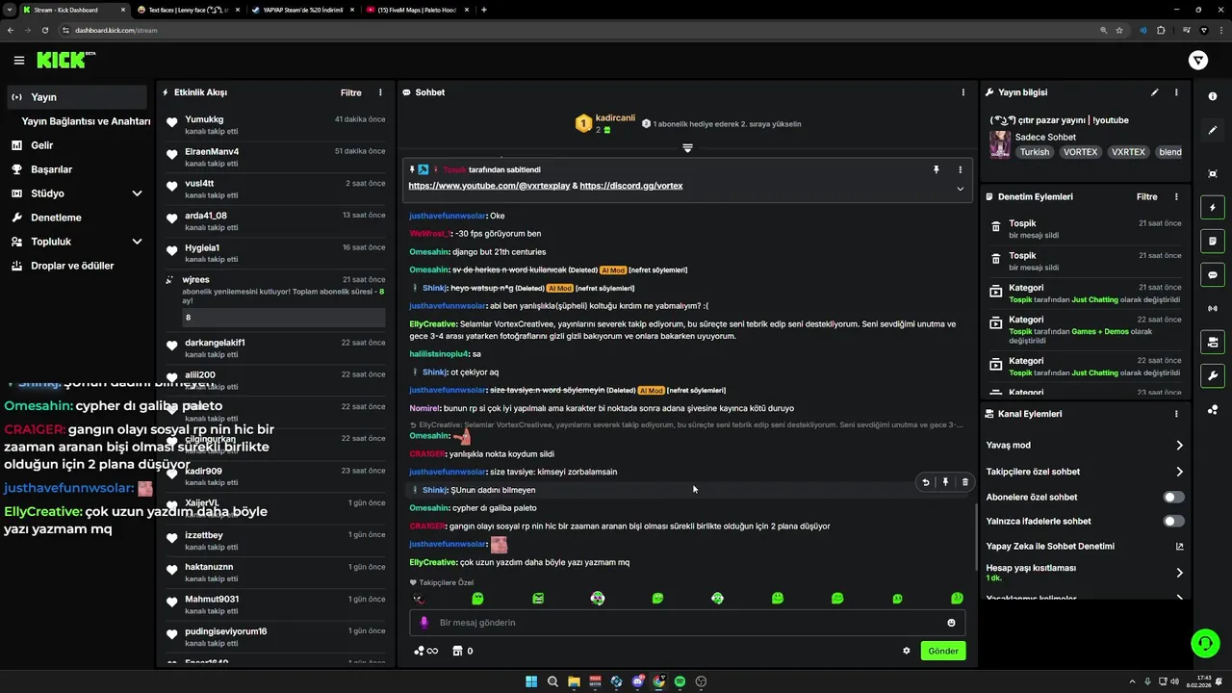Open Etkinlik Akışı three-dot menu
Screen dimensions: 1232x693
click(380, 92)
